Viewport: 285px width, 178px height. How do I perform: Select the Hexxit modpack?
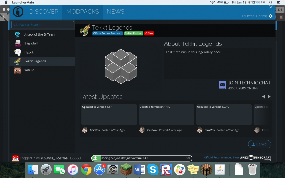pyautogui.click(x=42, y=52)
